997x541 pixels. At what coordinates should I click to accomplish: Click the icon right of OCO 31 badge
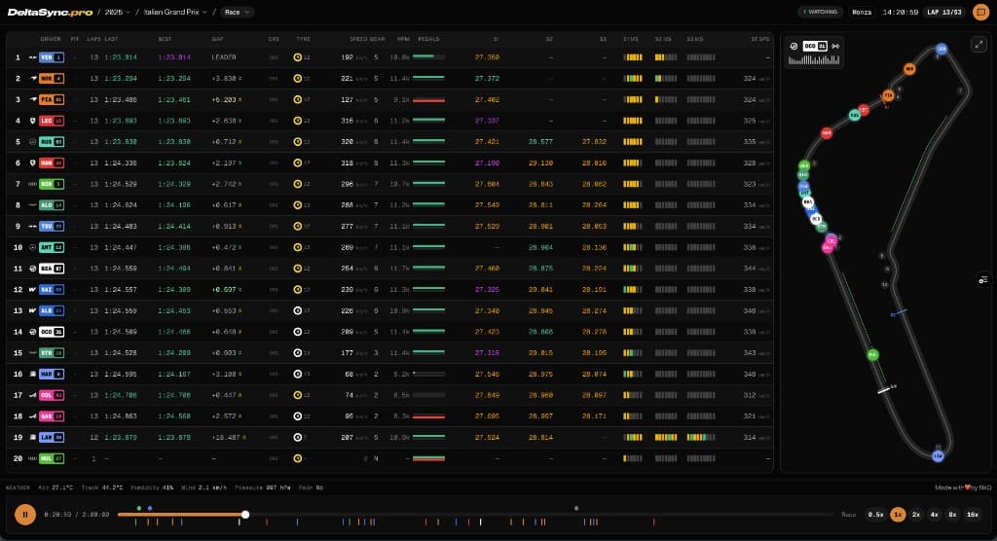click(835, 46)
